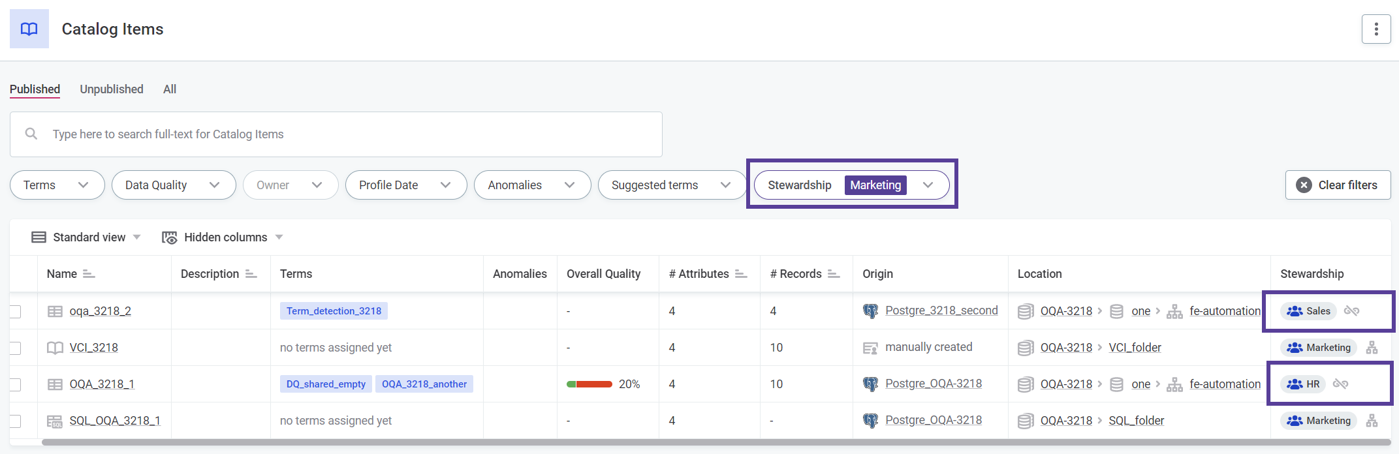Click the sort icon beside Name column

pyautogui.click(x=89, y=274)
